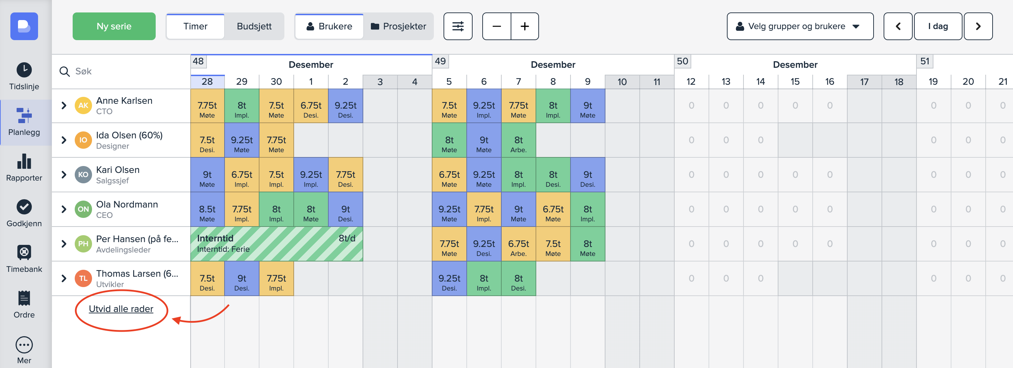This screenshot has width=1013, height=368.
Task: Click the Mer three-dots icon
Action: 24,345
